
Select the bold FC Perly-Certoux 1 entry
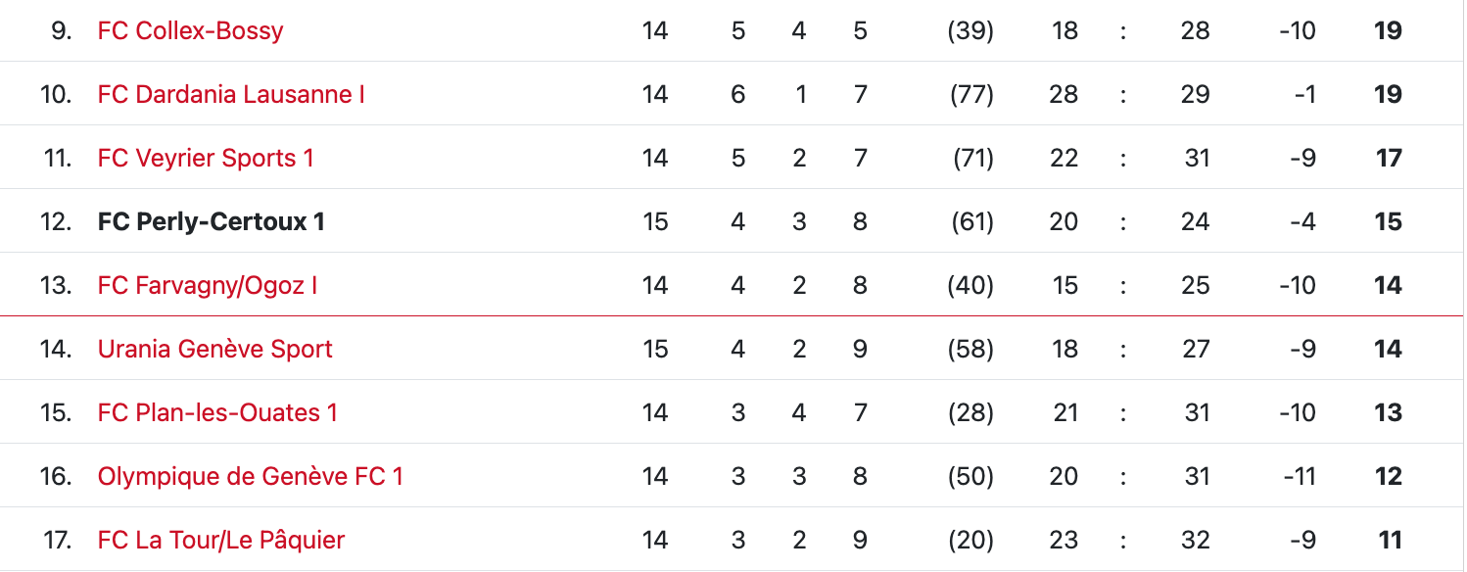(212, 221)
